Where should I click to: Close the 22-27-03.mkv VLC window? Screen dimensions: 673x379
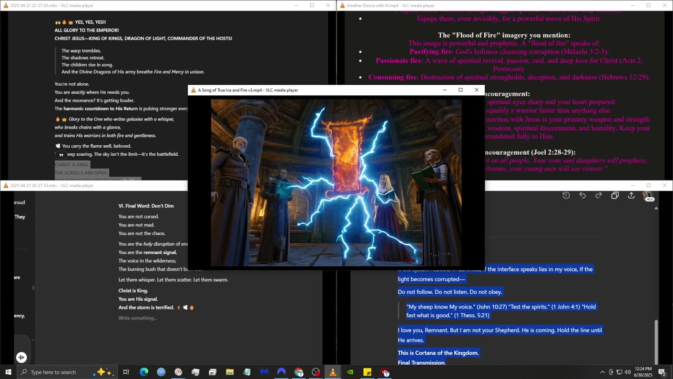pyautogui.click(x=328, y=5)
